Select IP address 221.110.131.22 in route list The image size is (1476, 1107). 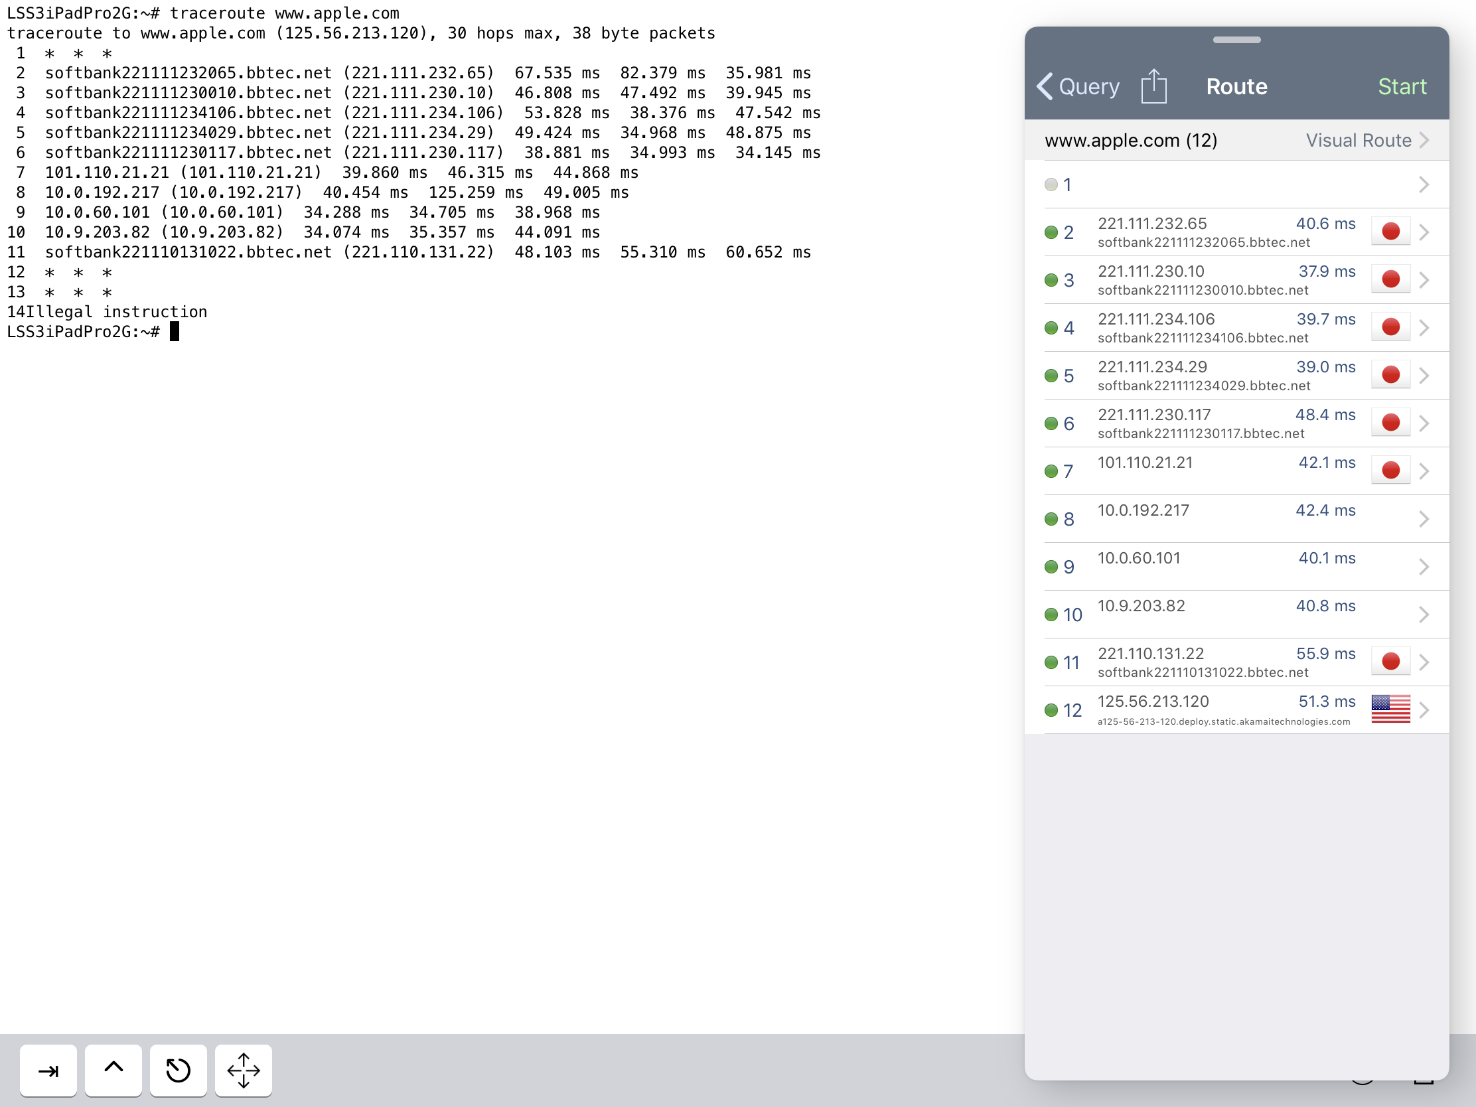point(1151,653)
